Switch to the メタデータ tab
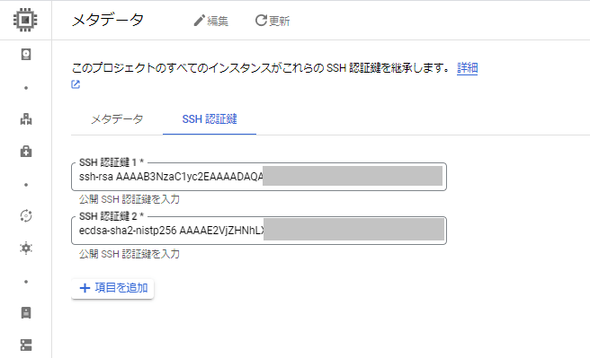The width and height of the screenshot is (590, 358). [x=117, y=119]
